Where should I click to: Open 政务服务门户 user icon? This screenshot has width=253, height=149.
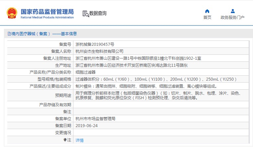click(x=232, y=11)
